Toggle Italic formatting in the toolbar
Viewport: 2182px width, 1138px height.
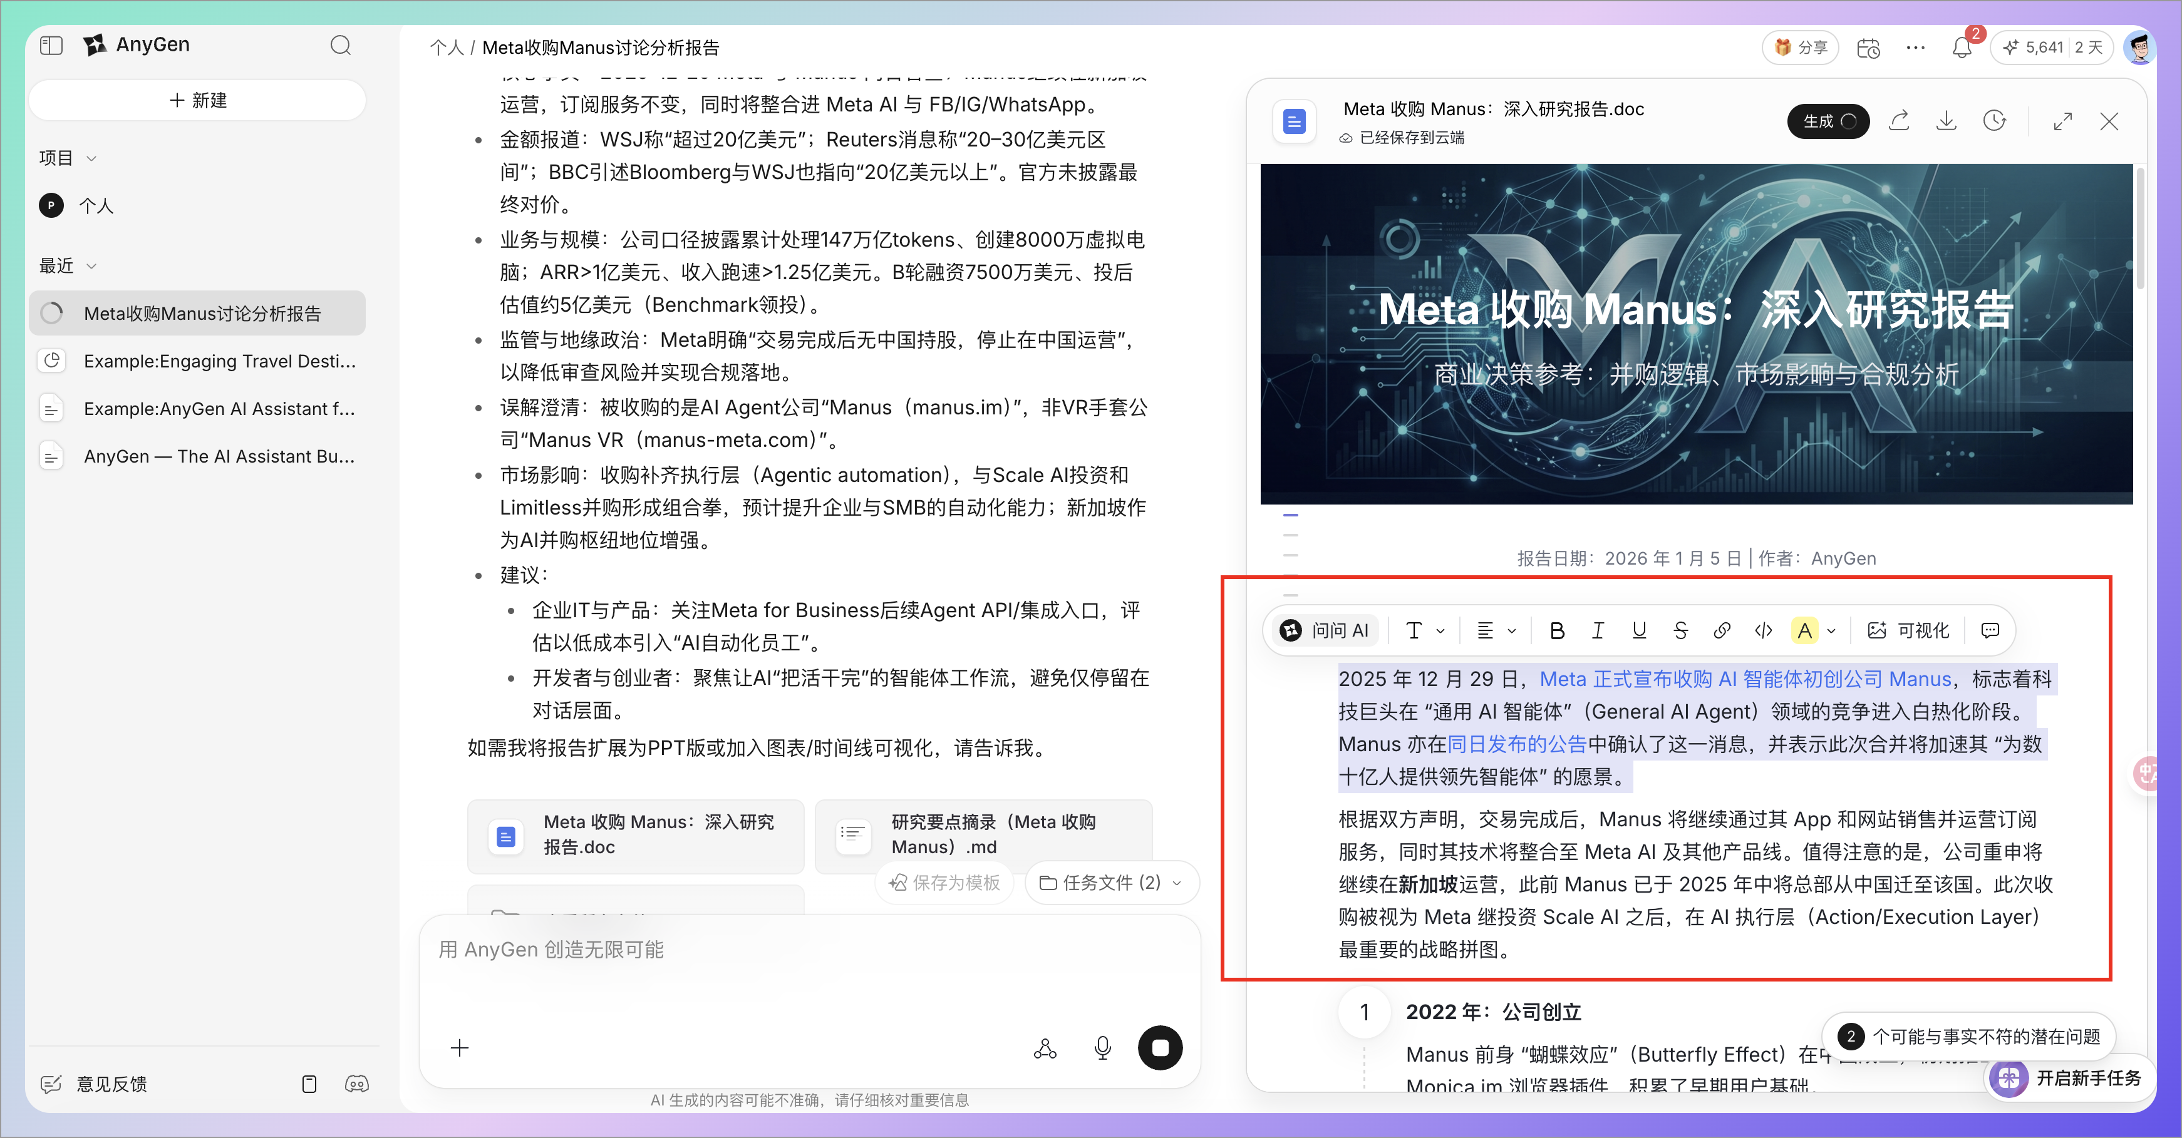pos(1598,630)
